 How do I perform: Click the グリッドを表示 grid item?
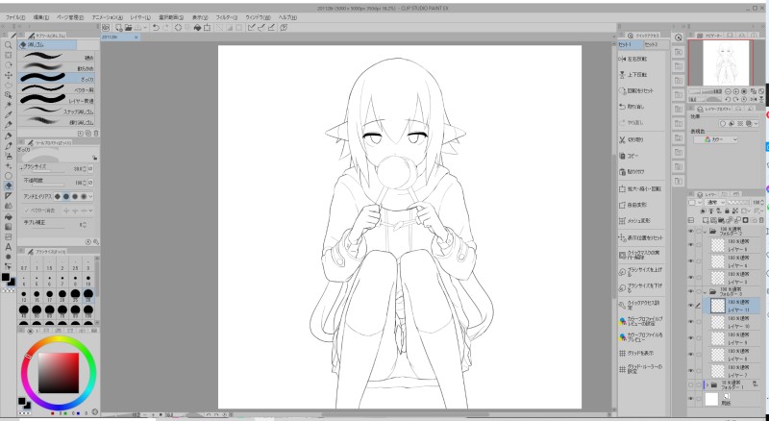[640, 353]
